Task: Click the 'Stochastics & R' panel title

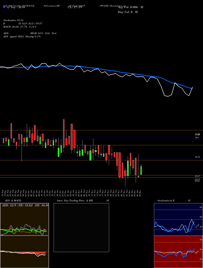Action: (166, 201)
